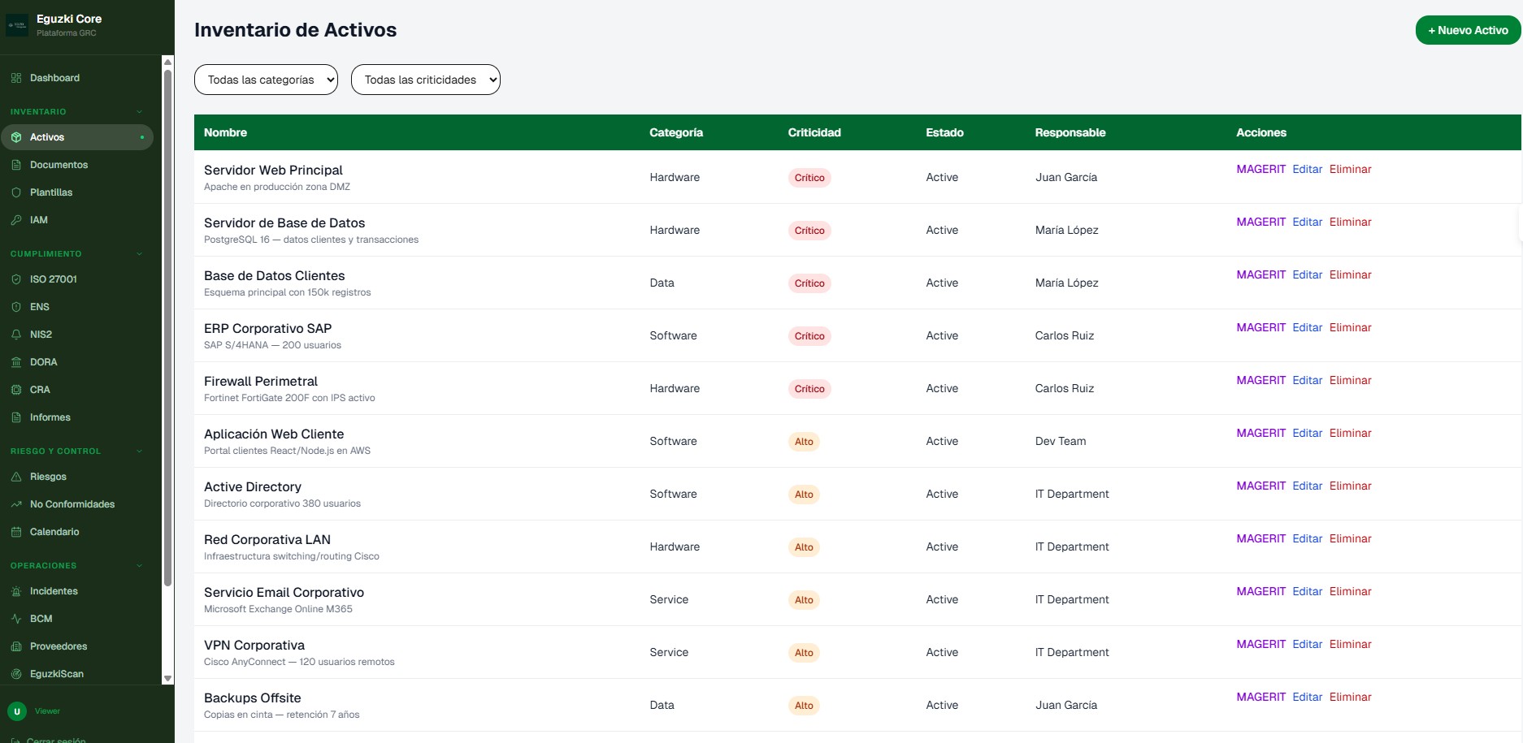
Task: Click the Riesgos warning triangle icon
Action: click(16, 477)
